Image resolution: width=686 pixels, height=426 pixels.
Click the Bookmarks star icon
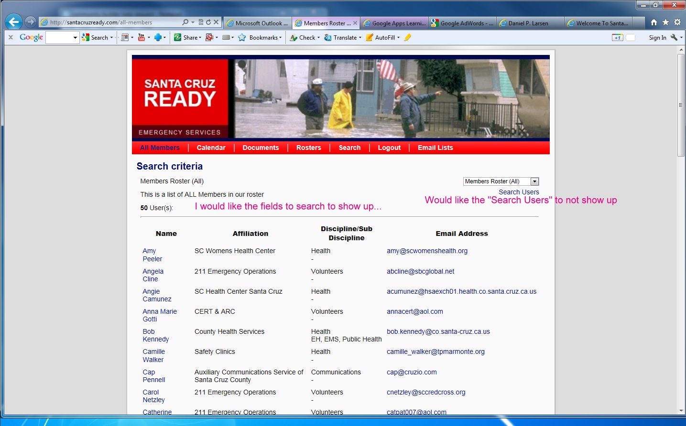pos(242,37)
